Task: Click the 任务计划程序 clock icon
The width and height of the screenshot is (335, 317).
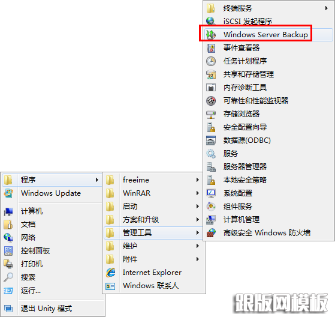Action: (x=211, y=61)
